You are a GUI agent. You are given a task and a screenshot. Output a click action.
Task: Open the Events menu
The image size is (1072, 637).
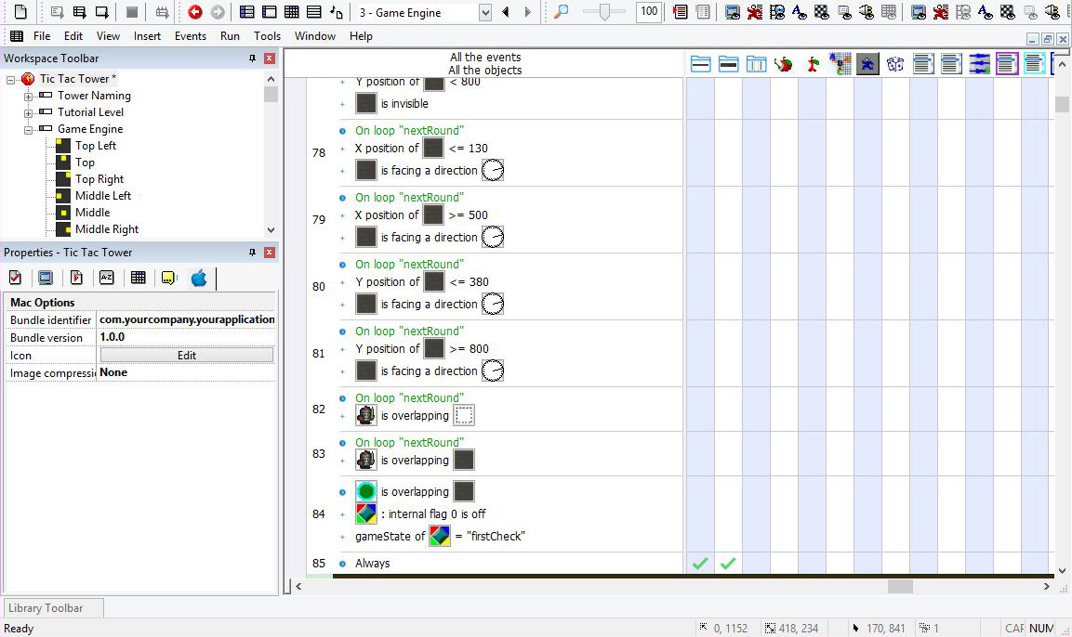[191, 36]
